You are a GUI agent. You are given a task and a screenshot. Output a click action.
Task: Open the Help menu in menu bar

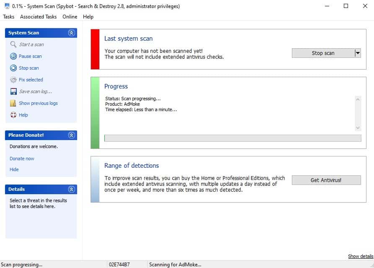[88, 17]
